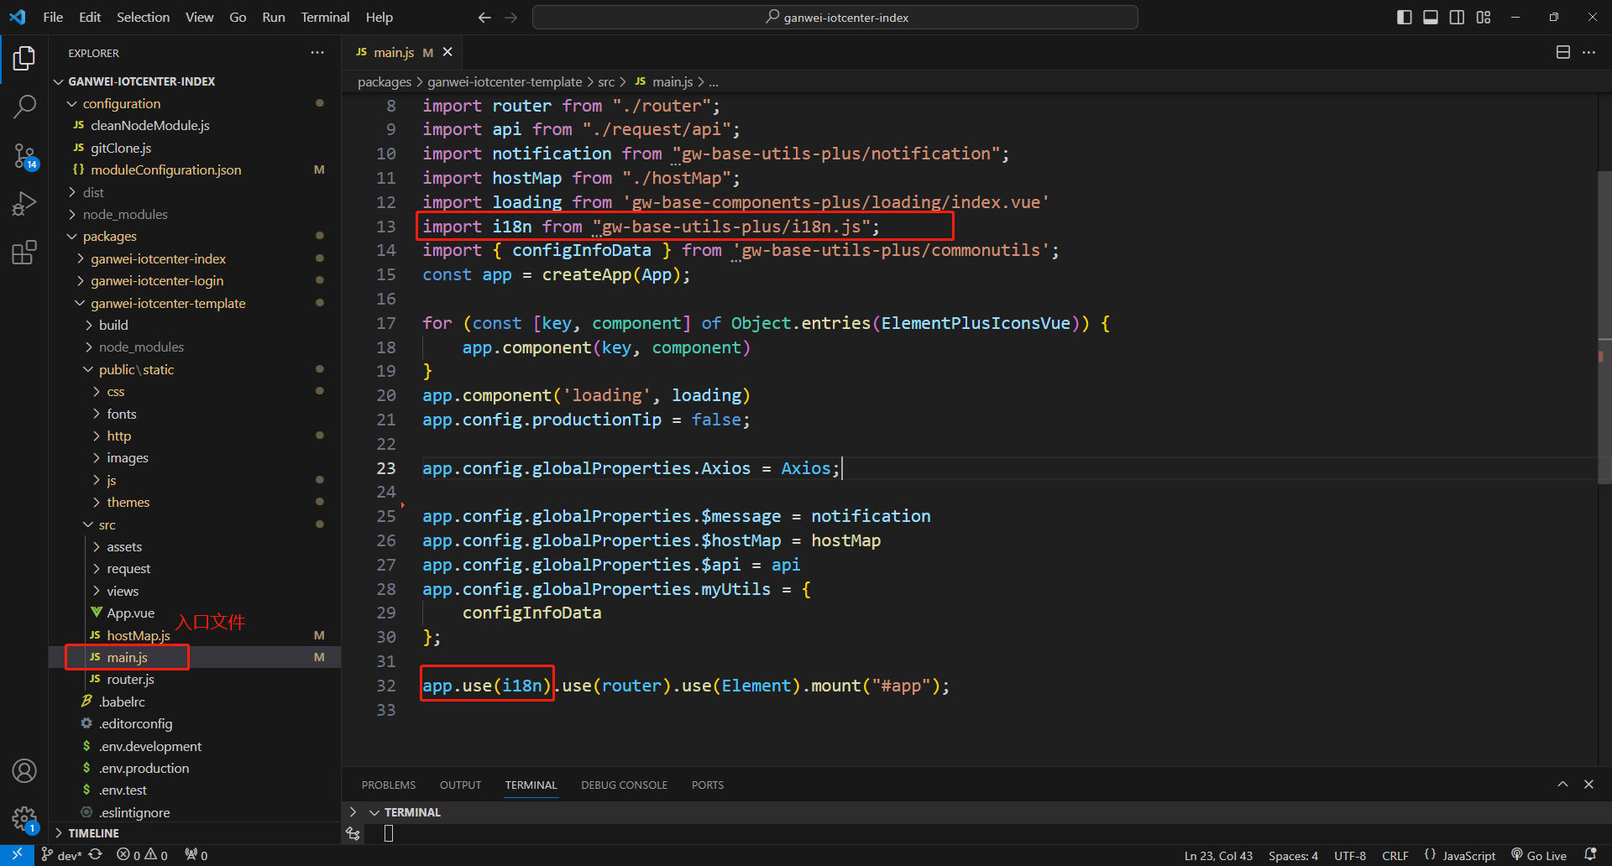Expand the TIMELINE section
The height and width of the screenshot is (866, 1612).
(x=93, y=833)
